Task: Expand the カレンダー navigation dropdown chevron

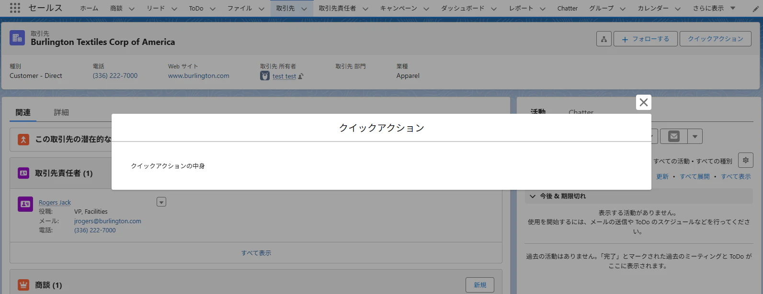Action: tap(678, 9)
